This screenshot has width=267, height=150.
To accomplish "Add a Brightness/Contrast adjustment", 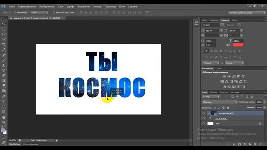I will (224, 76).
